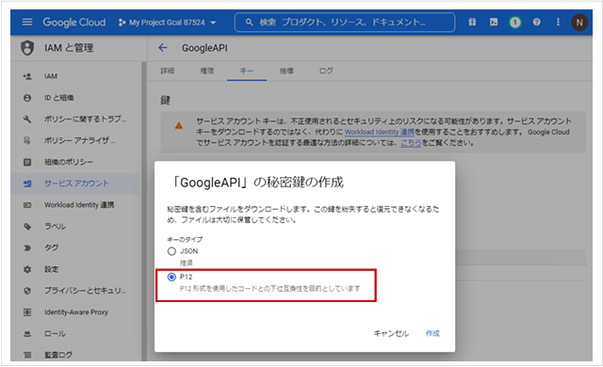Screen dimensions: 603x367
Task: Click the タグ chevron icon
Action: coord(27,248)
